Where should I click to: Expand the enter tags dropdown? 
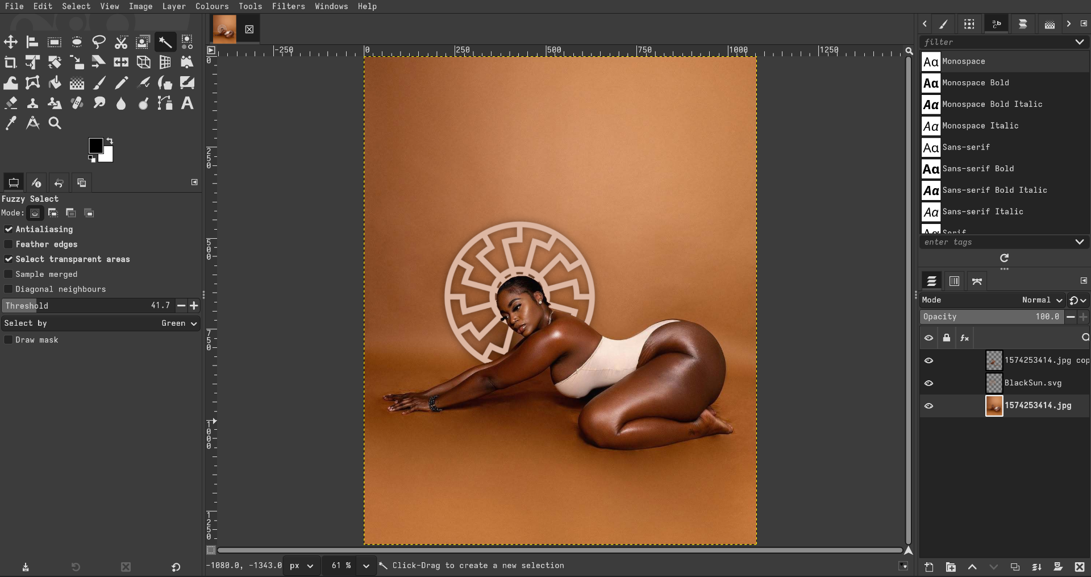(x=1080, y=242)
